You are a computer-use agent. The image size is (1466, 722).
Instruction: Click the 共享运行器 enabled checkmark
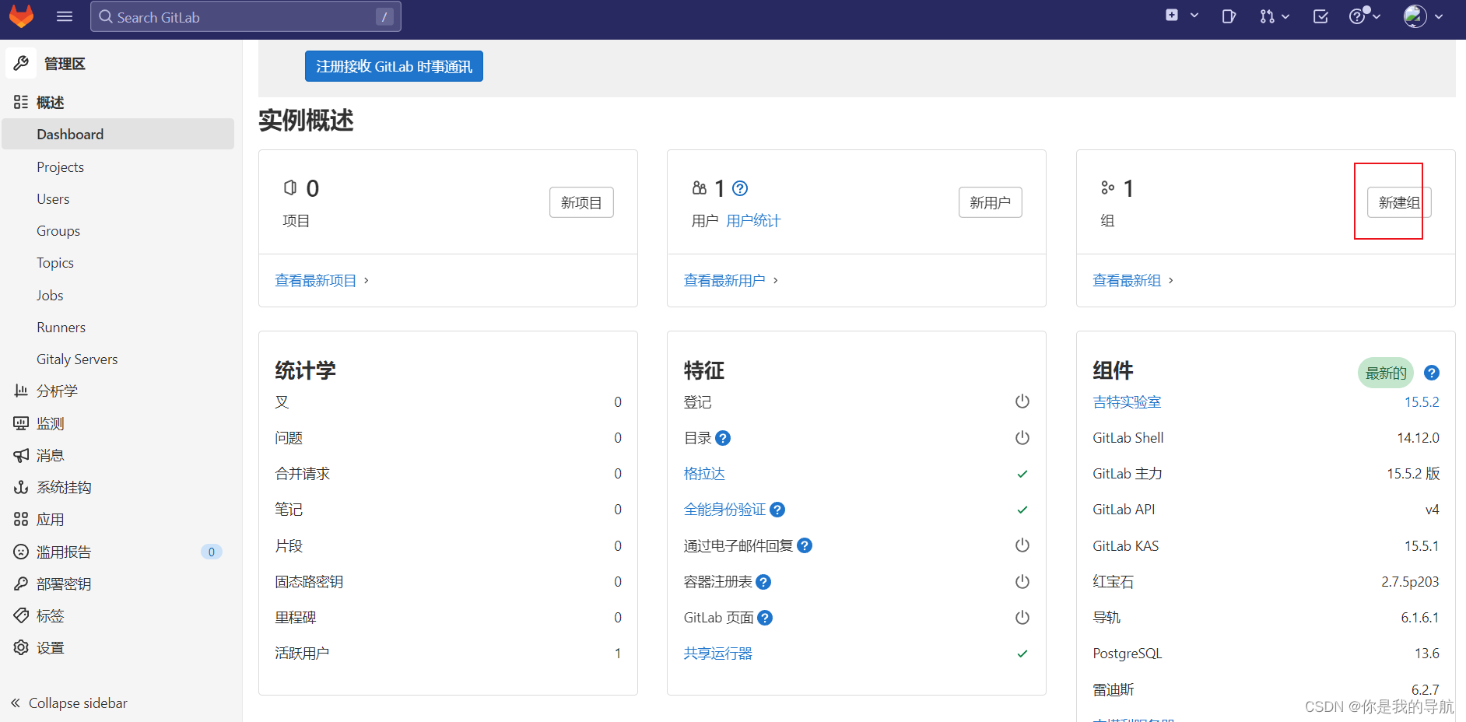1022,654
